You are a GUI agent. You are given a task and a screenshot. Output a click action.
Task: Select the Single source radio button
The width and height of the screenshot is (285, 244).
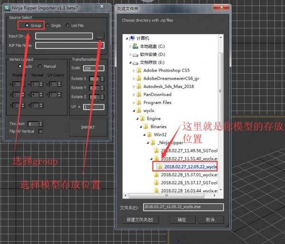tap(47, 25)
